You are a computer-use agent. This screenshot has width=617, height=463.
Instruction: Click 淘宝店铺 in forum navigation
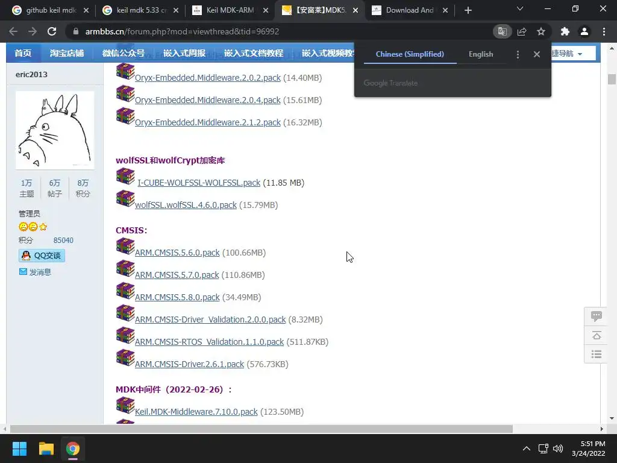(67, 53)
